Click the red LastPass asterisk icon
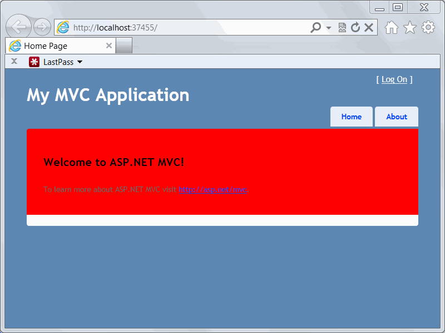 point(34,62)
